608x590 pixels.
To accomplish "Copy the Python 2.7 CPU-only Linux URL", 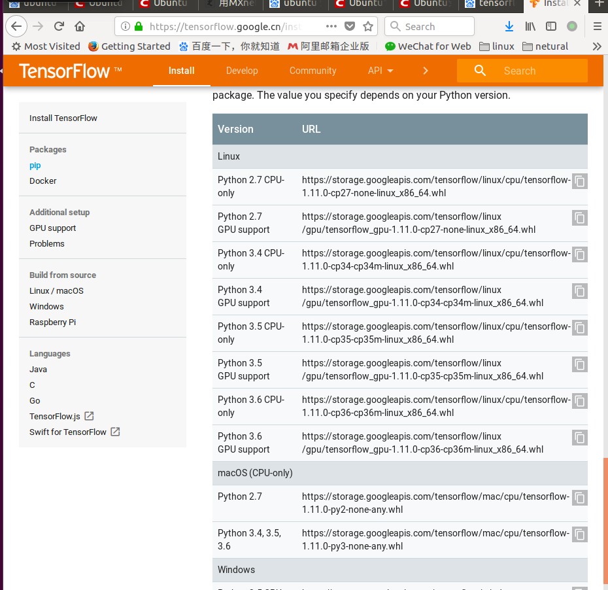I will click(x=579, y=181).
